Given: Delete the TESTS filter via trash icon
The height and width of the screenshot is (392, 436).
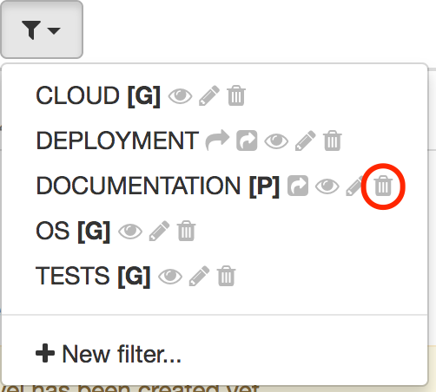Looking at the screenshot, I should [227, 276].
